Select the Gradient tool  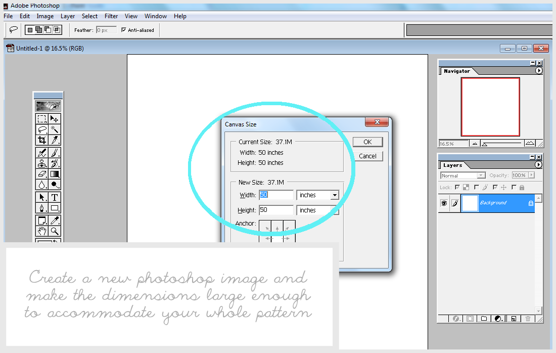point(54,174)
